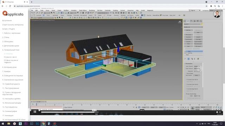Viewport: 225px width, 126px height.
Task: Toggle eye visibility of Shell modifier
Action: (185, 51)
